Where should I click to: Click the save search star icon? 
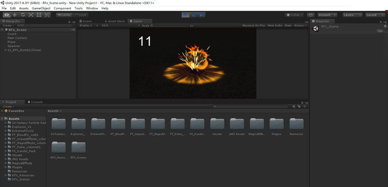[305, 107]
